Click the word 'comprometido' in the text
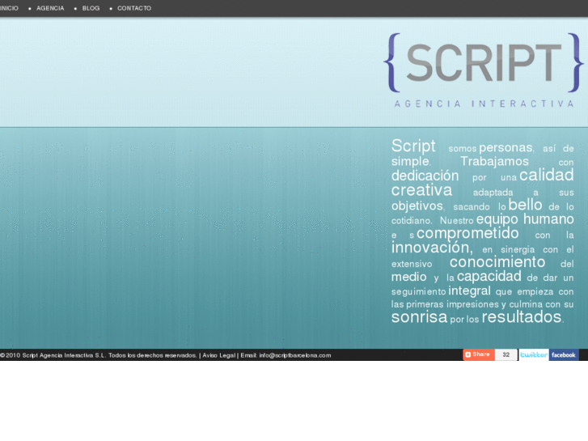This screenshot has width=588, height=441. (467, 234)
